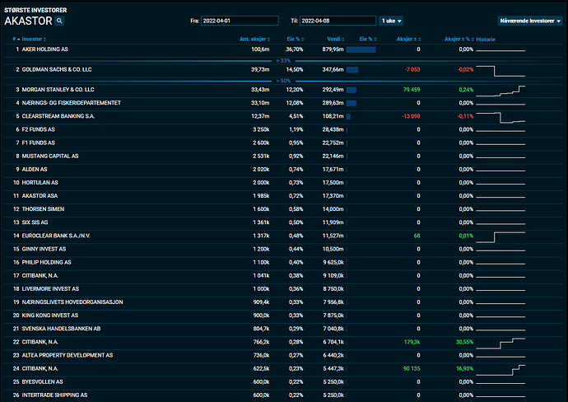Click the 30,55% change value

[x=464, y=342]
